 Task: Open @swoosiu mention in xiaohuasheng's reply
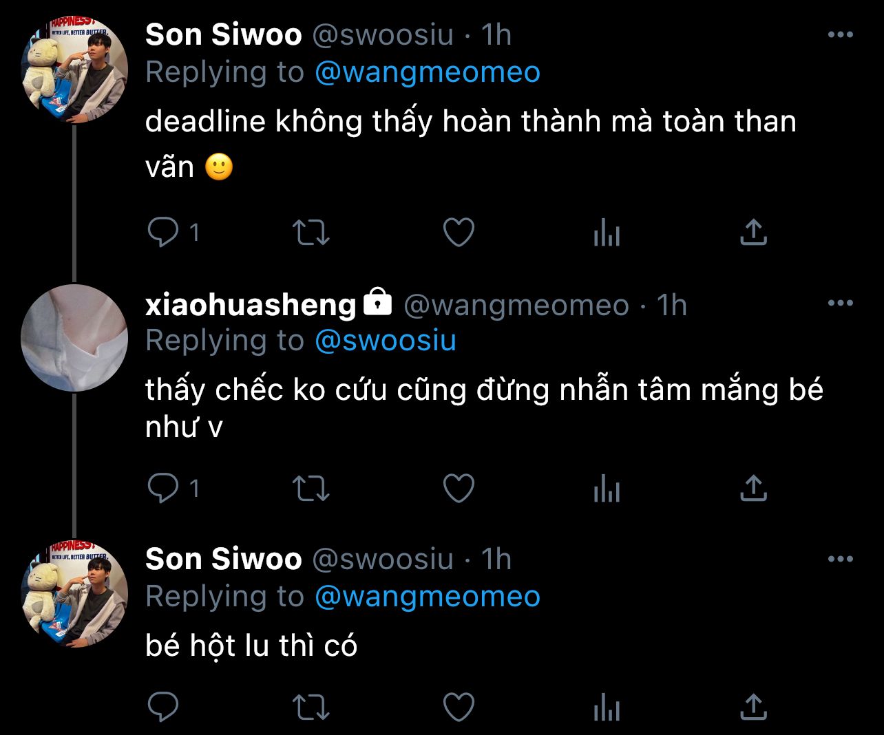click(386, 341)
